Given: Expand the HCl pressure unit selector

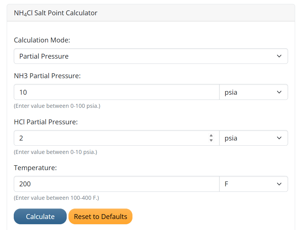Looking at the screenshot, I should (254, 138).
